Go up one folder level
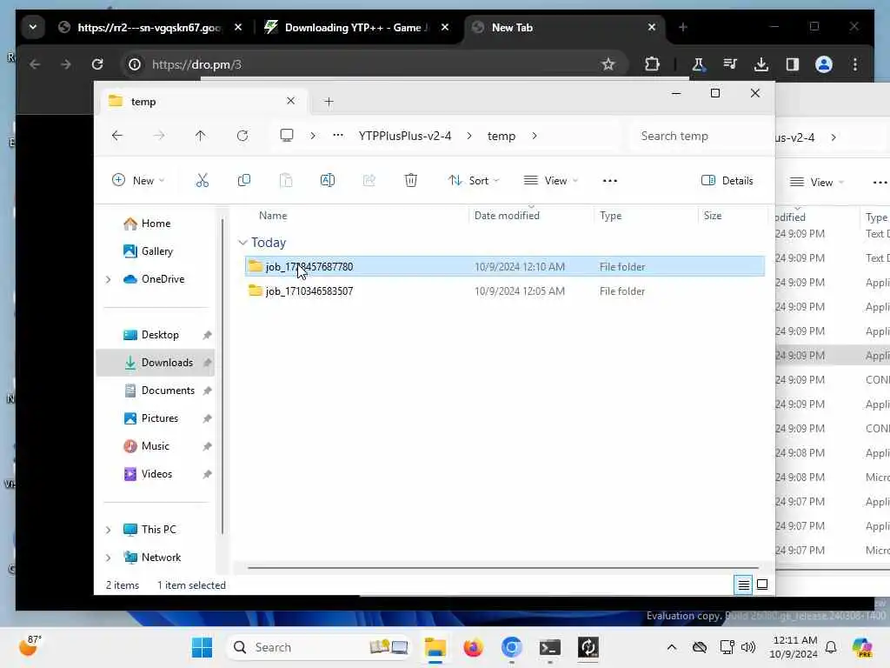The height and width of the screenshot is (668, 890). [201, 136]
